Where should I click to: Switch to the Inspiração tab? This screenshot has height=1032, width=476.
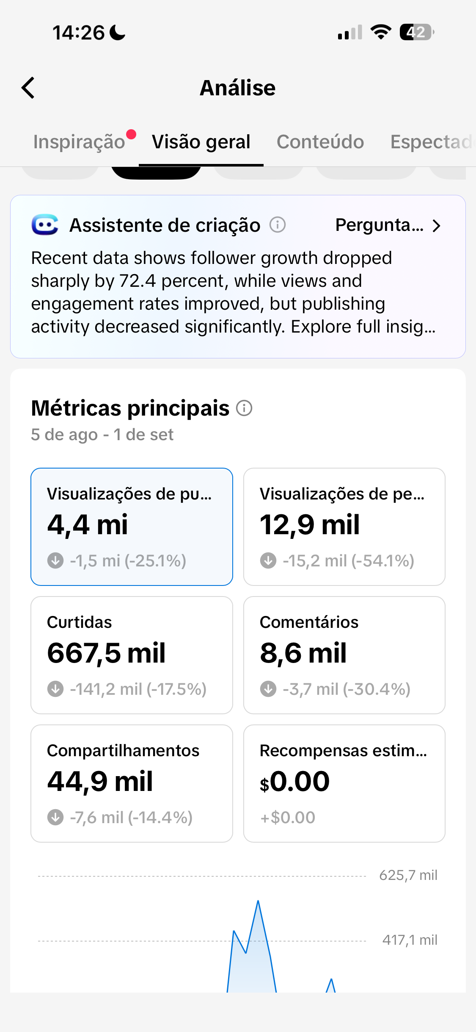(x=79, y=142)
